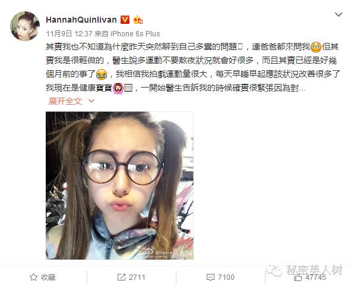Click the star icon beside 收藏
This screenshot has height=287, width=354.
pyautogui.click(x=33, y=277)
